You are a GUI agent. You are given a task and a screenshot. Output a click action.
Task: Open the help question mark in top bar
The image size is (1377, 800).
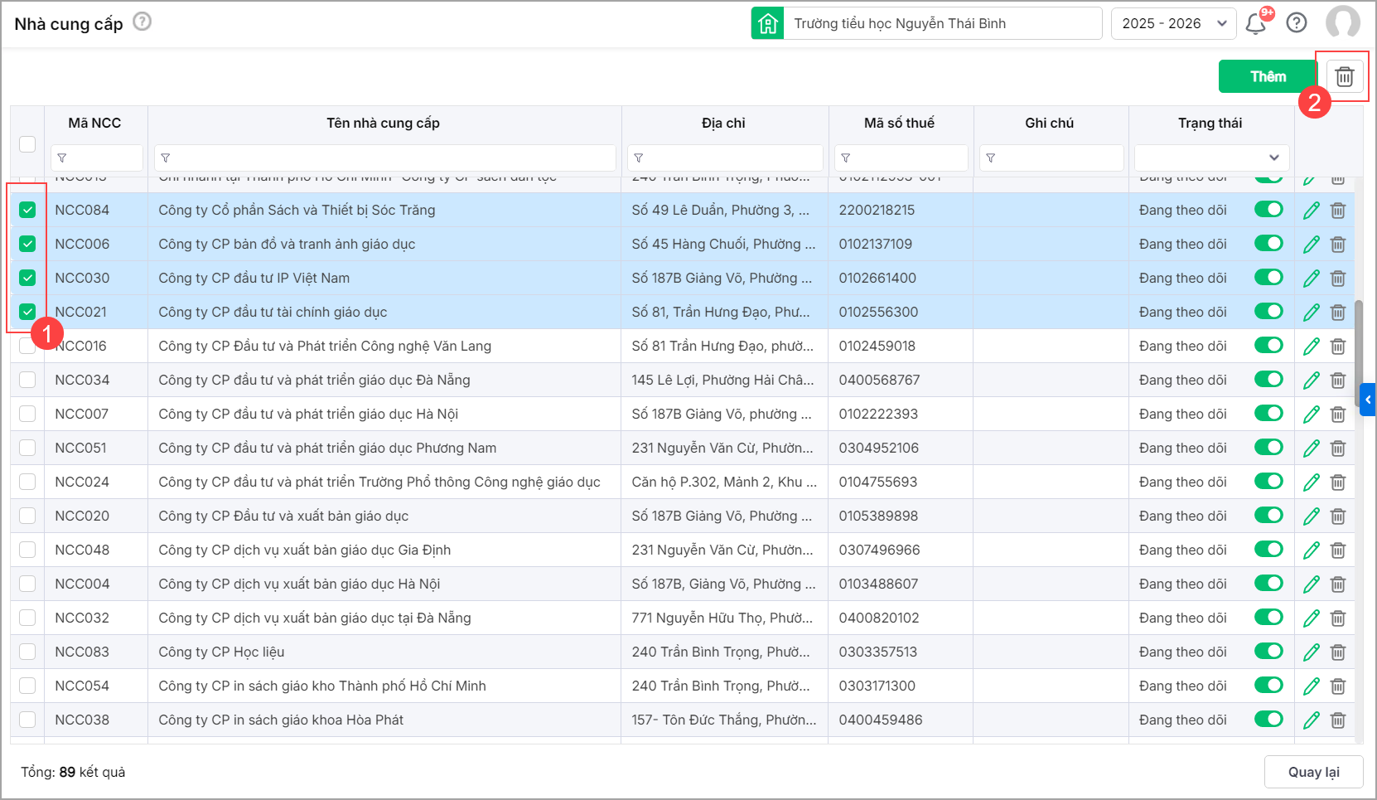[x=1296, y=23]
